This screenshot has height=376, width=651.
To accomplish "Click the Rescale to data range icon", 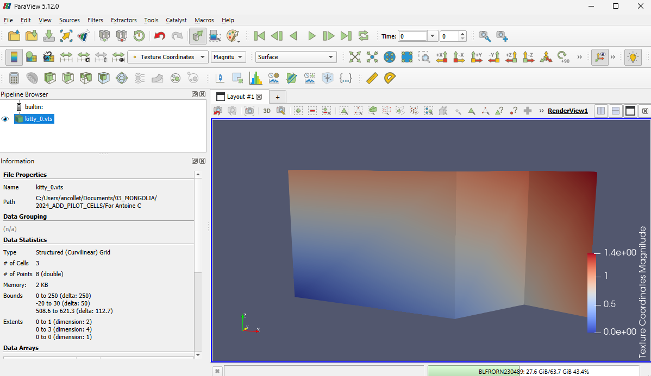I will tap(66, 57).
